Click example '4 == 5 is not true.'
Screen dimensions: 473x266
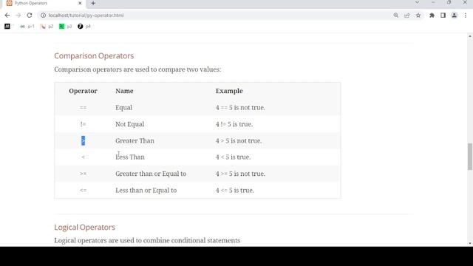tap(240, 108)
